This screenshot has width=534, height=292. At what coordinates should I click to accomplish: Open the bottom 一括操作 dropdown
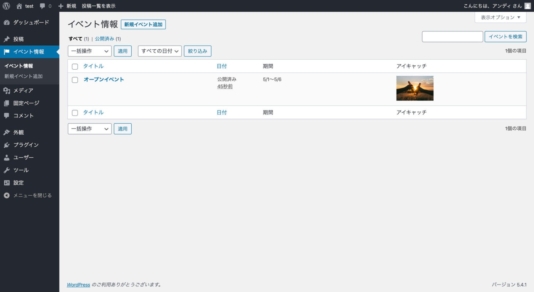coord(90,129)
